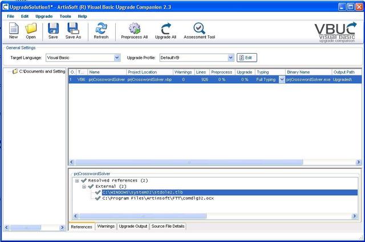Select the Resolved references (2) label

tap(118, 180)
